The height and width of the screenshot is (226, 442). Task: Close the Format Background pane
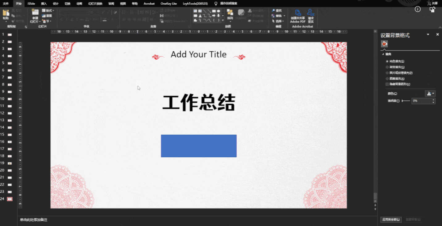tap(437, 34)
